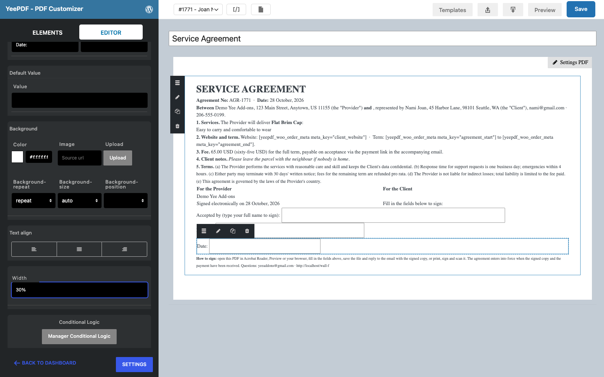Open the Background-position dropdown

(126, 201)
